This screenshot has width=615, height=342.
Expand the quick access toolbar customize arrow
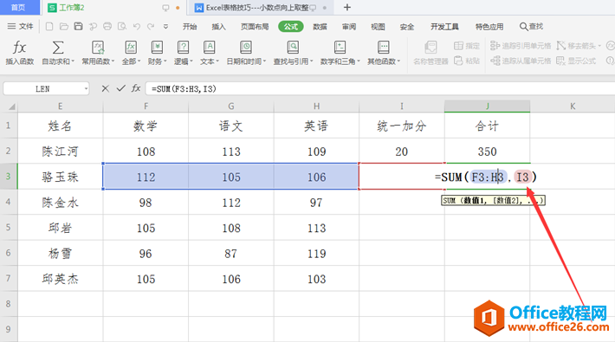tap(166, 27)
